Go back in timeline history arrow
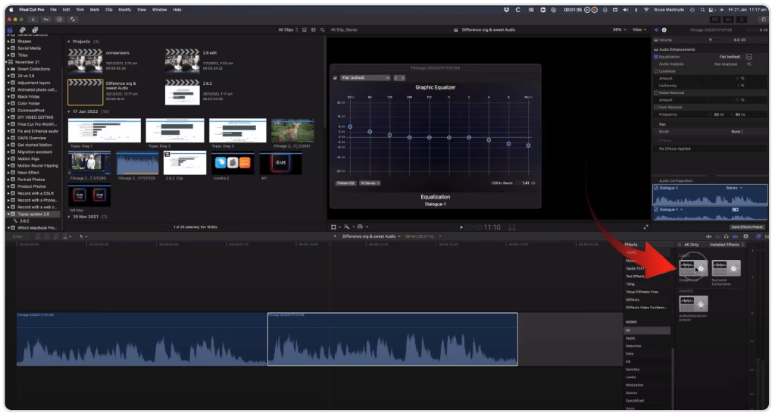The height and width of the screenshot is (416, 775). click(335, 236)
